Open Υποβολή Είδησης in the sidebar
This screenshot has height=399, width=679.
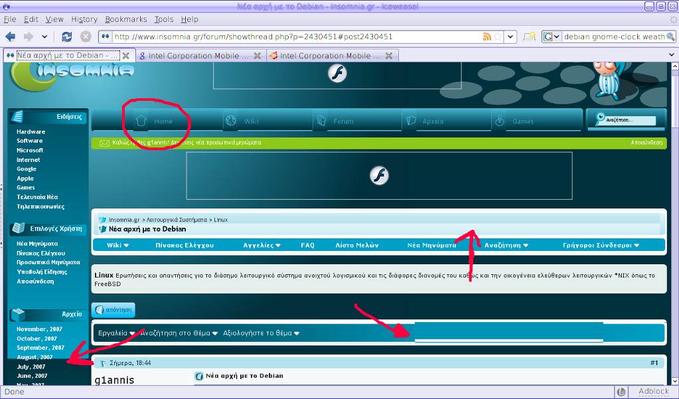(x=42, y=272)
